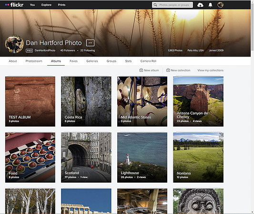Open the Lighthouse album
The height and width of the screenshot is (214, 254).
point(142,157)
